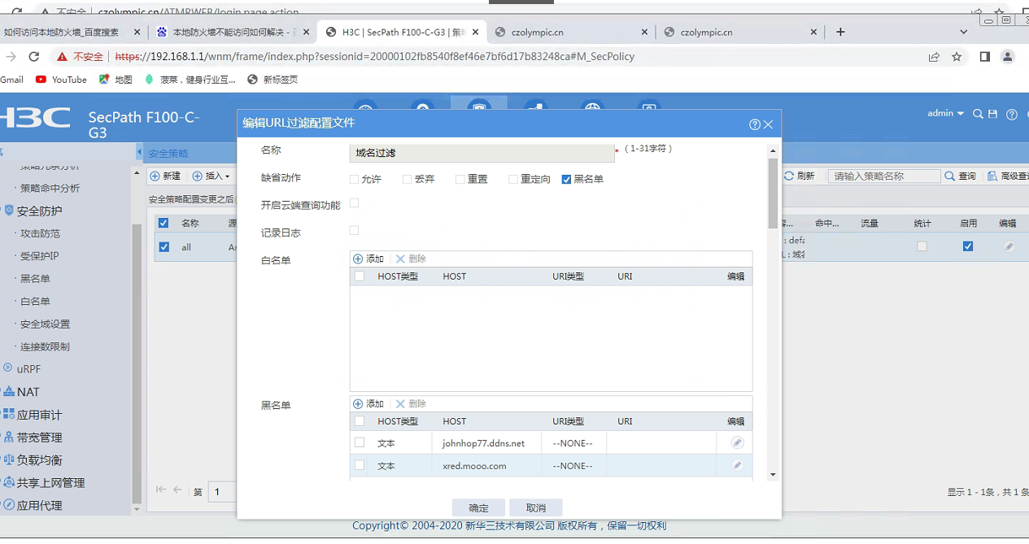This screenshot has height=544, width=1029.
Task: Close the URL filter profile dialog
Action: click(x=768, y=124)
